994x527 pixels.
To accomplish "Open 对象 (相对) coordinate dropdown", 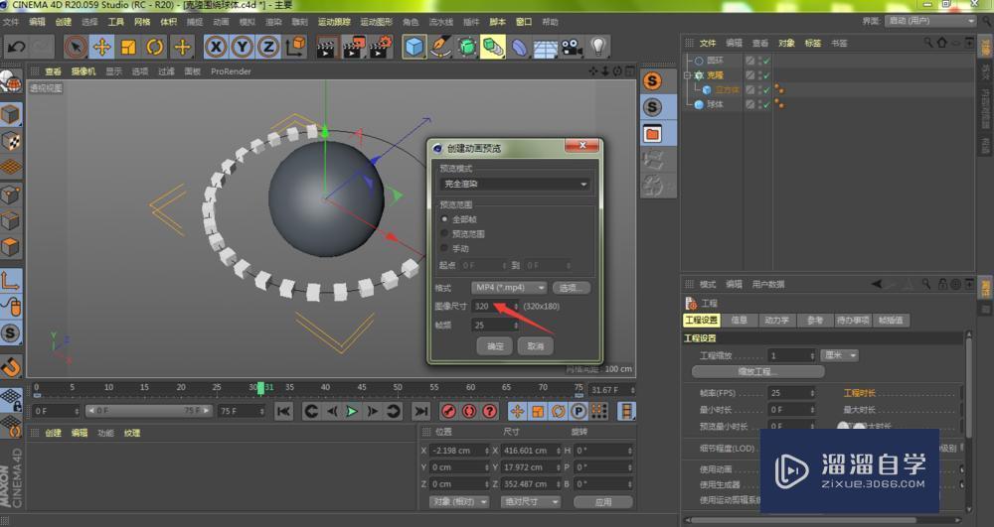I will point(459,502).
